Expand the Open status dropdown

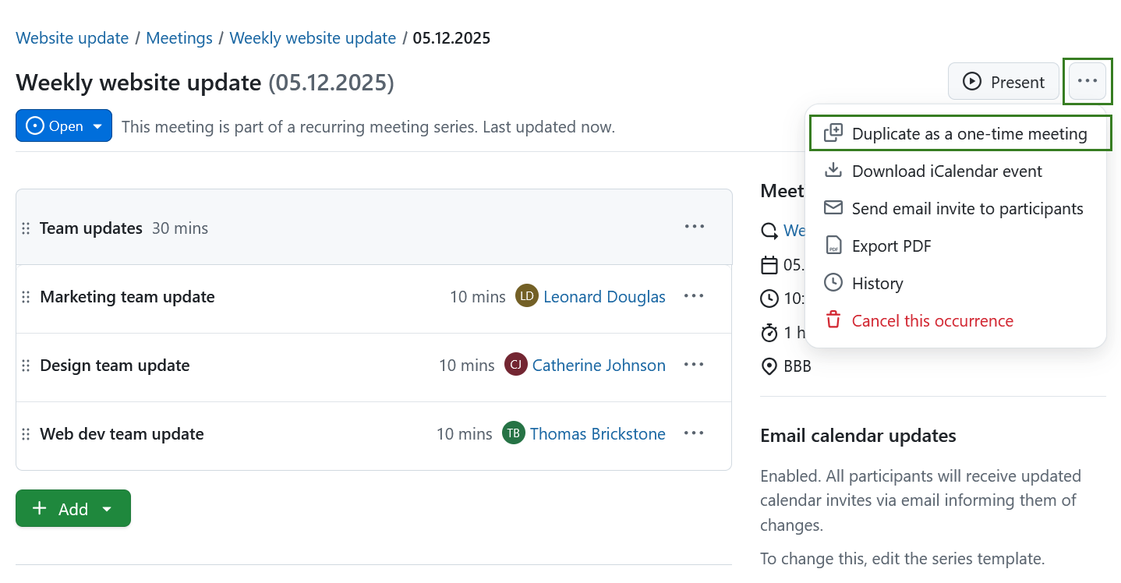(x=64, y=126)
